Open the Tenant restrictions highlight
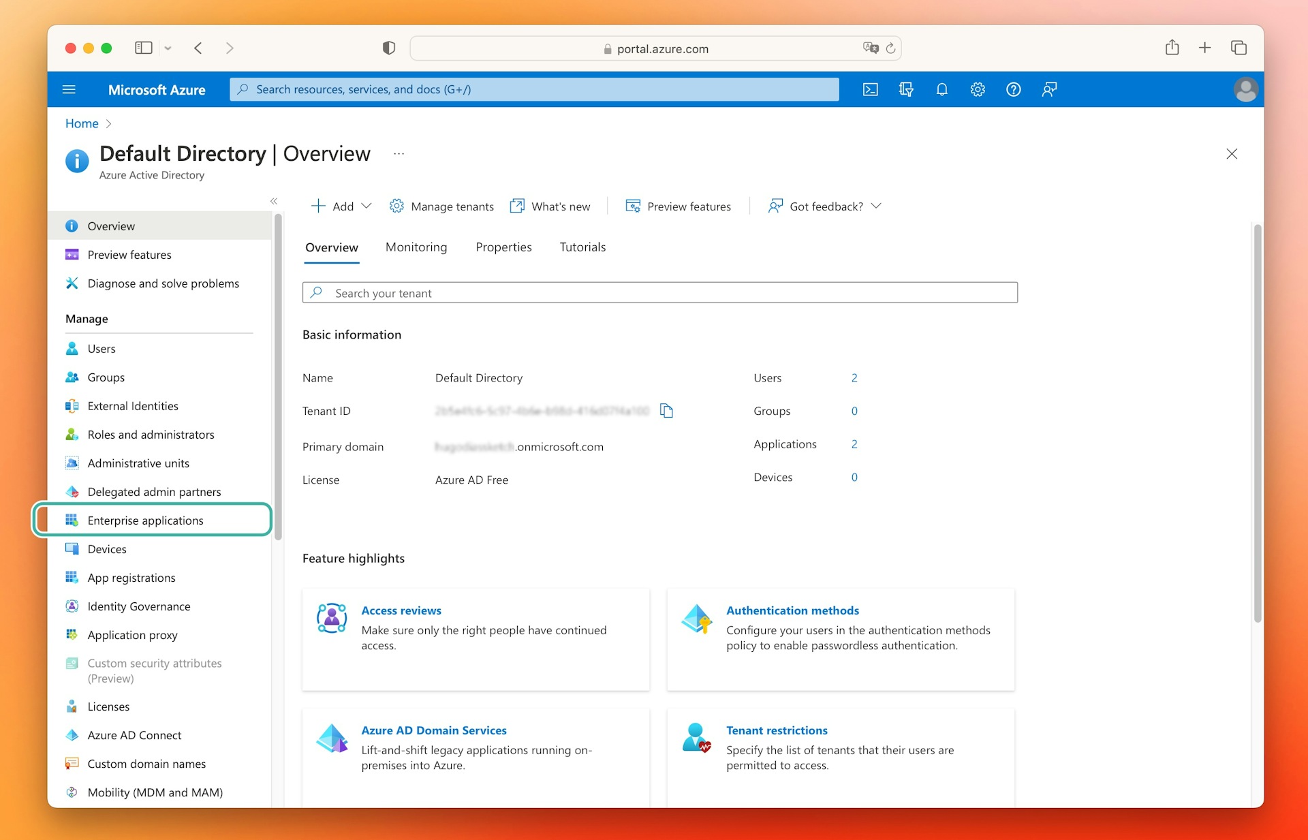This screenshot has width=1308, height=840. 777,730
